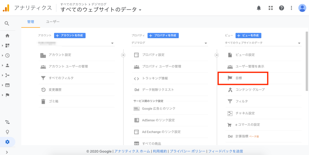
Task: Open the account selector dropdown
Action: point(76,43)
